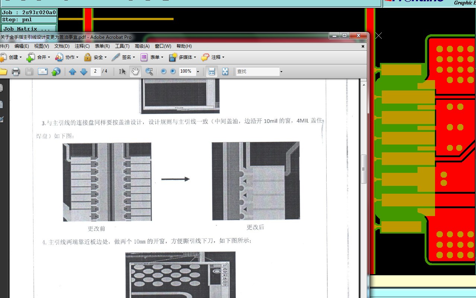This screenshot has height=298, width=476.
Task: Click the 查找 search field
Action: click(258, 71)
